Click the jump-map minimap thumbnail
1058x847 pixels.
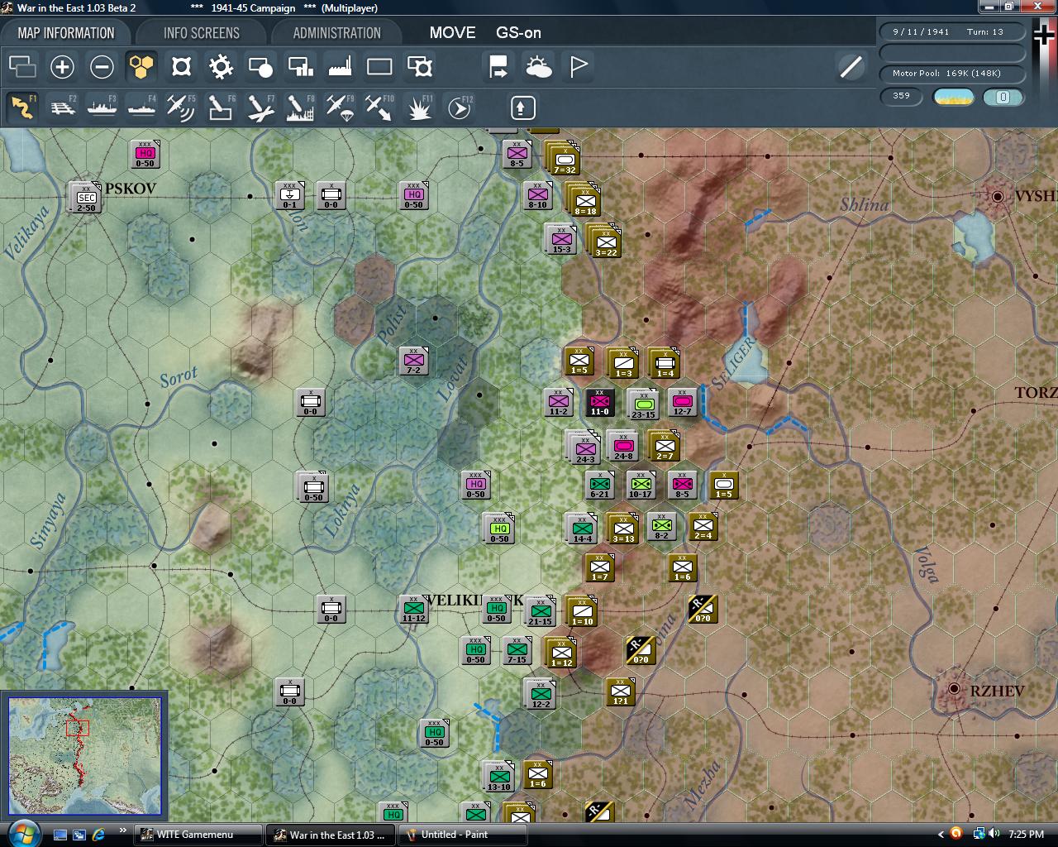click(x=85, y=757)
